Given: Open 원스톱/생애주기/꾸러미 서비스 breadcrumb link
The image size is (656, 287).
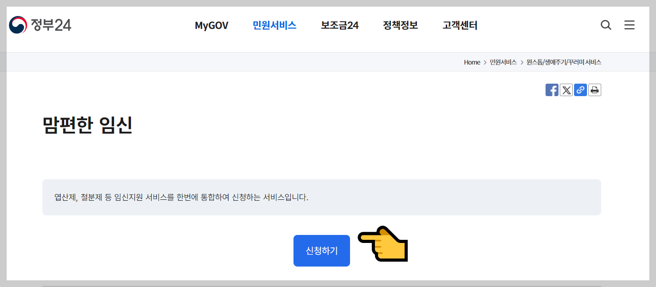Looking at the screenshot, I should coord(564,62).
